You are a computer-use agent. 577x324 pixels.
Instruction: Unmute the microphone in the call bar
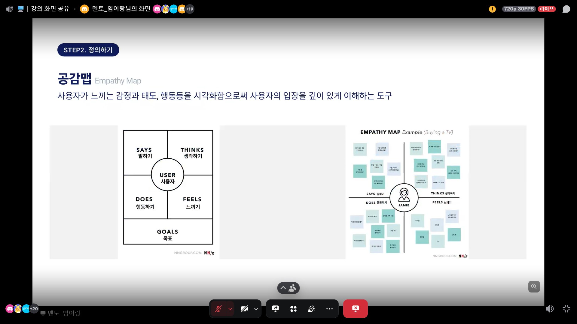pos(218,309)
